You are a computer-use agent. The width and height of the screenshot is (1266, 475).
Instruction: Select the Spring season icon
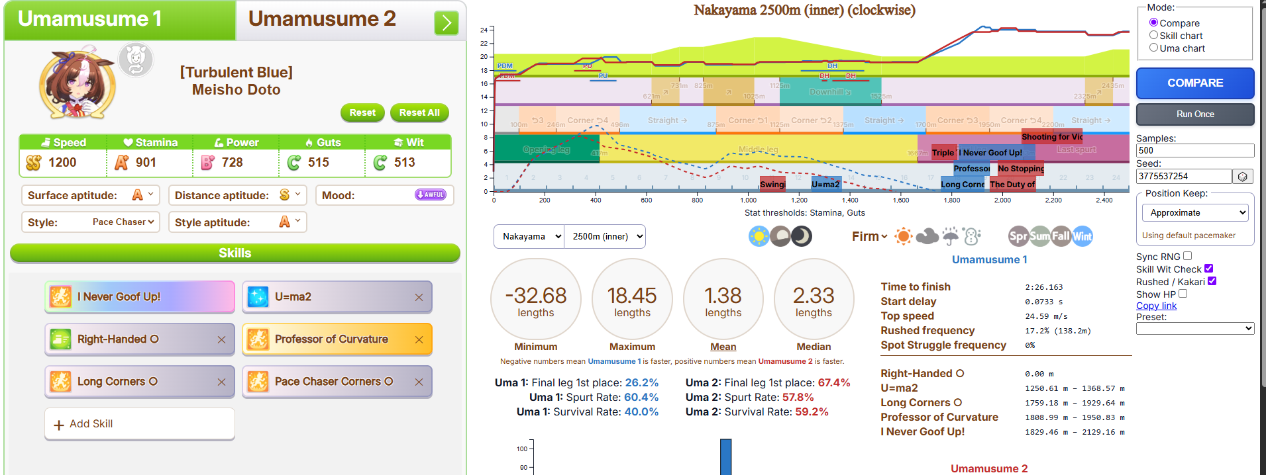coord(1018,236)
